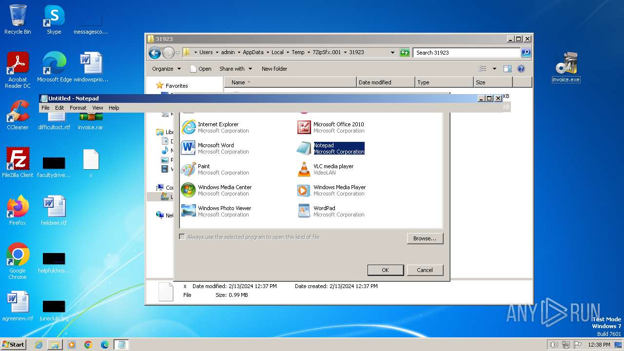Click taskbar clock showing 12:38 PM
This screenshot has width=624, height=351.
[x=599, y=345]
